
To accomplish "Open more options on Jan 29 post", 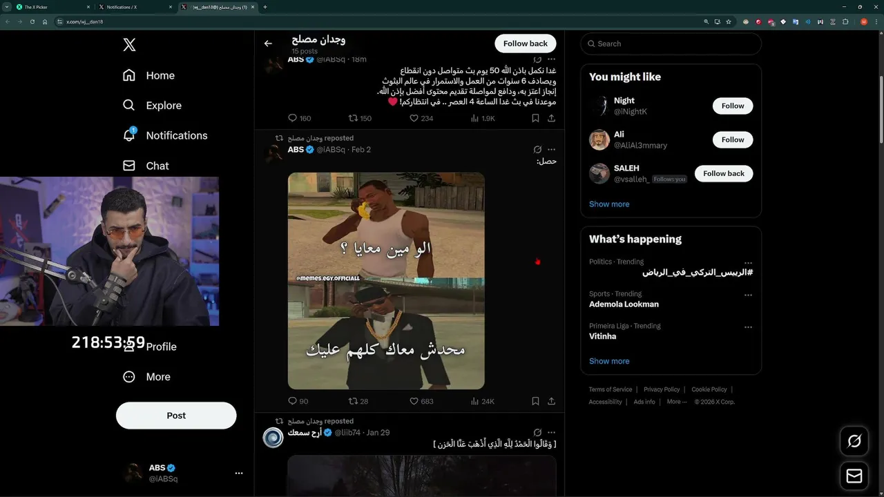I will (x=551, y=433).
